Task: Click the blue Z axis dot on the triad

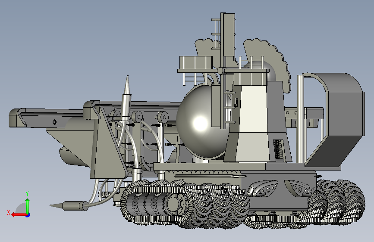Action: [x=28, y=215]
